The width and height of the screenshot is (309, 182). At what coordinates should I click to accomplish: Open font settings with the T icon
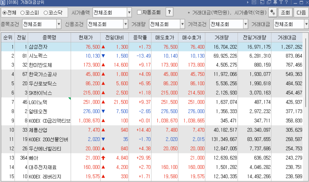(x=281, y=2)
